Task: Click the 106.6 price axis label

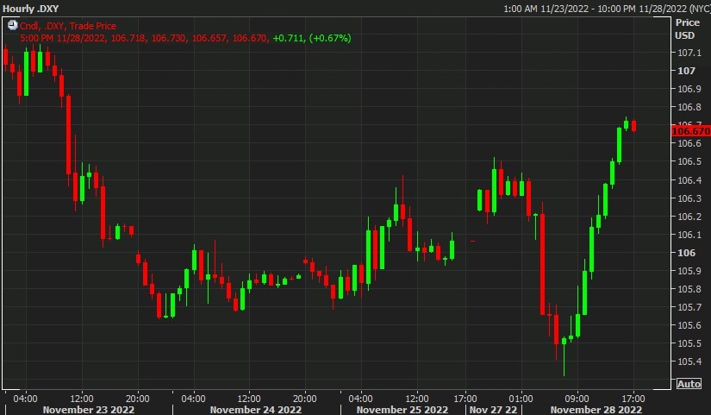Action: [x=689, y=143]
